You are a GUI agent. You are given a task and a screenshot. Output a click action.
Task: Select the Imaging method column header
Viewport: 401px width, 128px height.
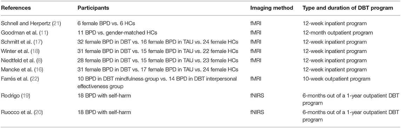[272, 8]
